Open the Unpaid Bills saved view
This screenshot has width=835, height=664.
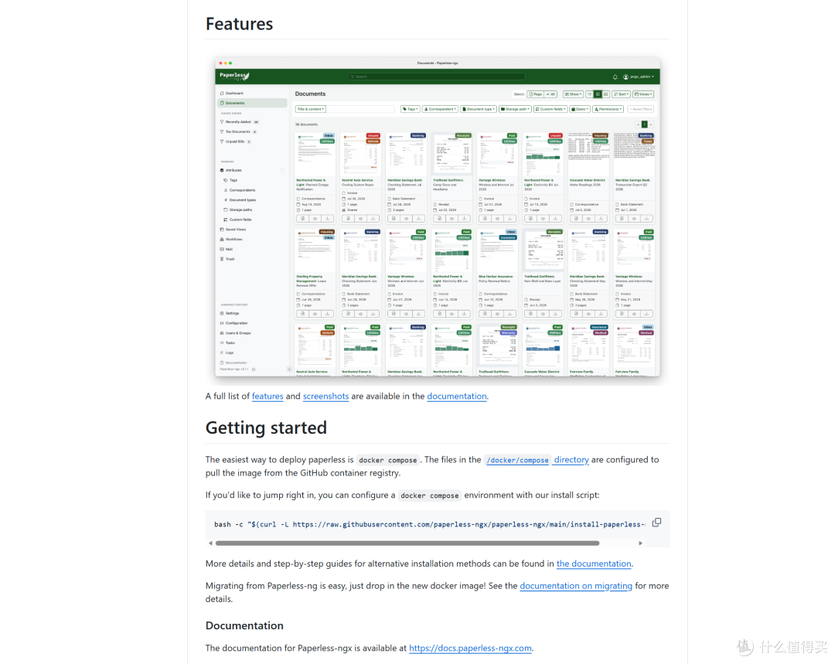[235, 141]
